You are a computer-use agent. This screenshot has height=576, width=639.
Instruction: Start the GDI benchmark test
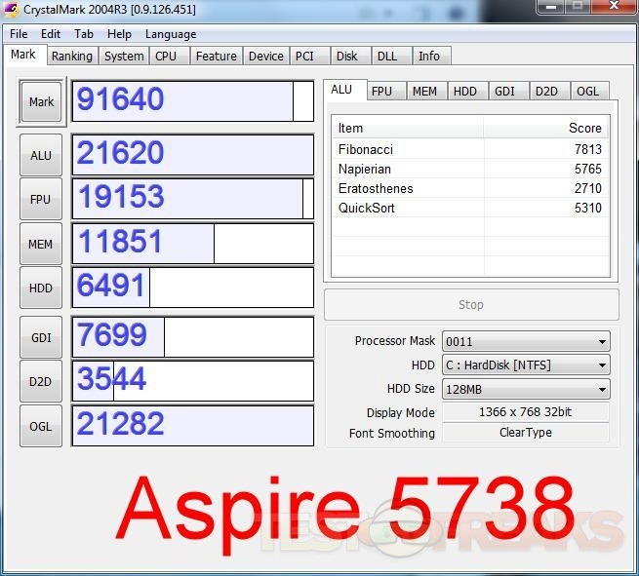41,337
